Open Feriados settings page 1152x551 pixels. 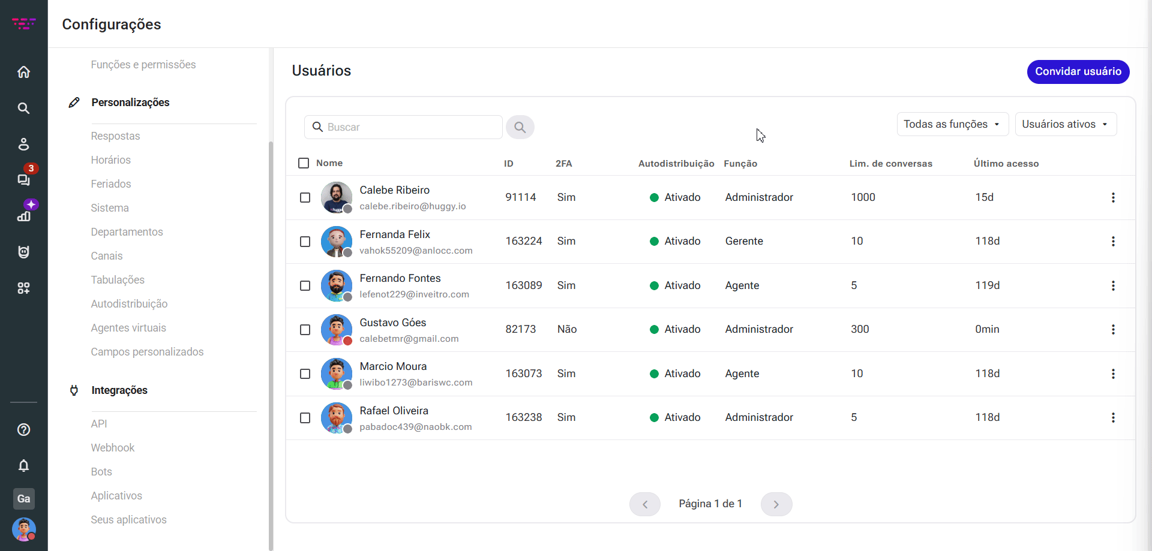[x=110, y=184]
